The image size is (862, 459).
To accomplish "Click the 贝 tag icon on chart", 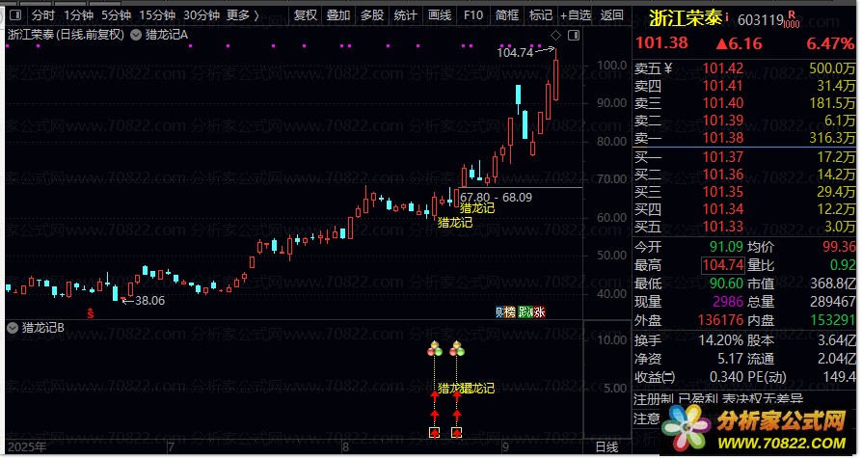I will tap(499, 312).
